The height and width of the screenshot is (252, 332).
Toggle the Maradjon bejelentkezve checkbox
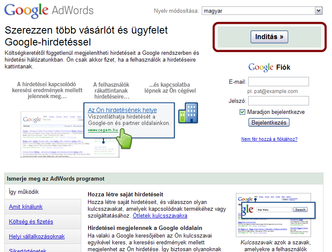pos(242,112)
